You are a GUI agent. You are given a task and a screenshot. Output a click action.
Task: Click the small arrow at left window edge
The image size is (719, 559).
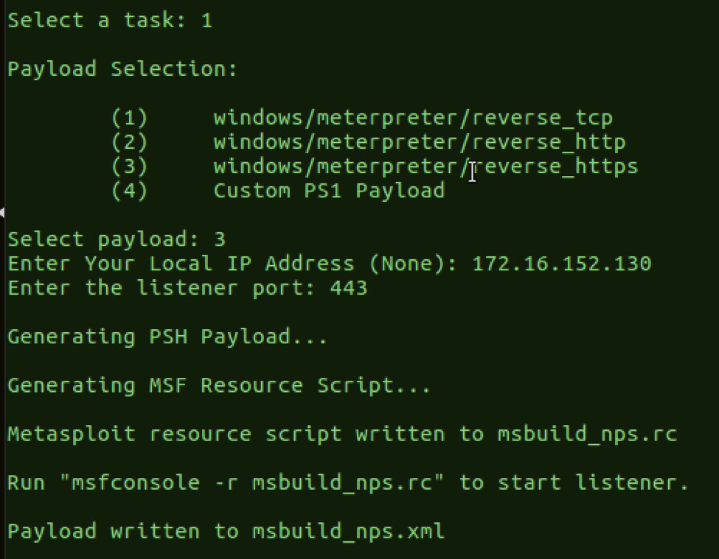click(x=2, y=212)
